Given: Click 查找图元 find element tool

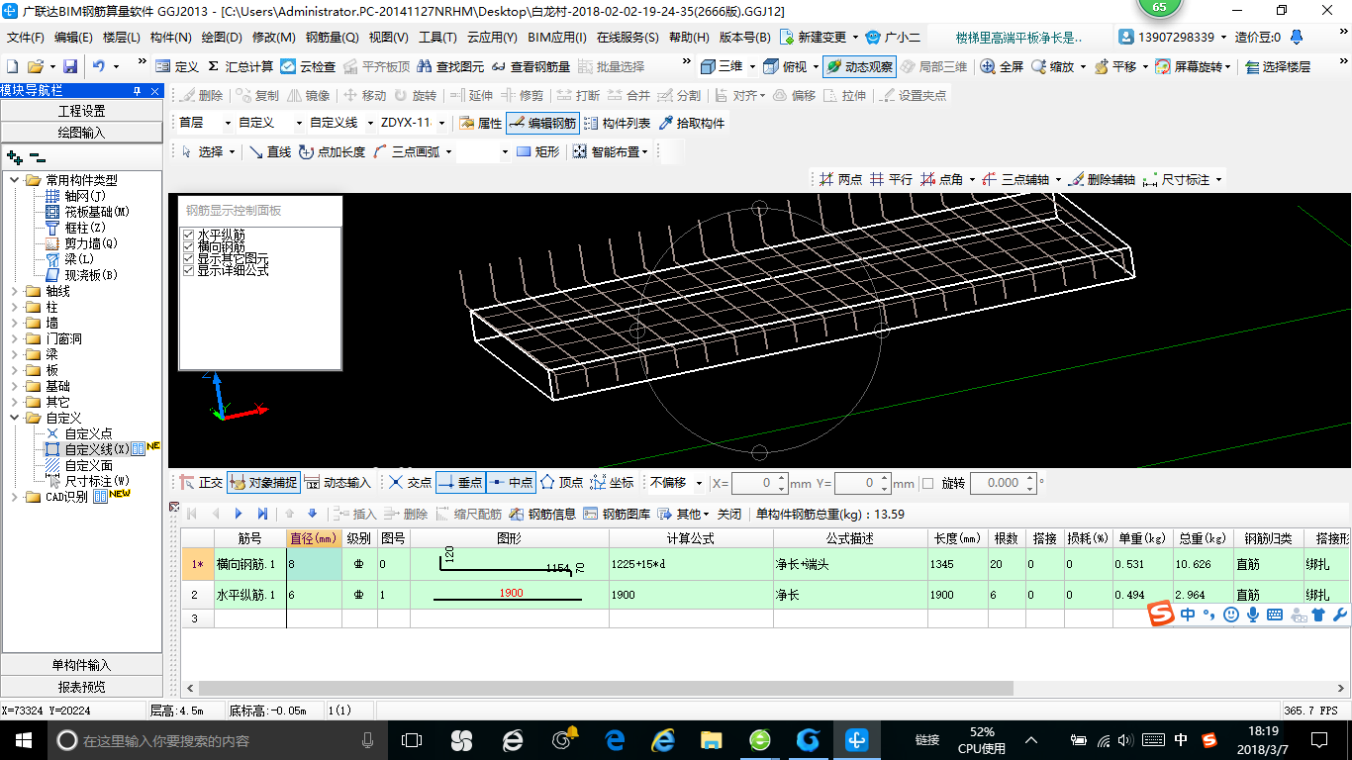Looking at the screenshot, I should coord(451,66).
